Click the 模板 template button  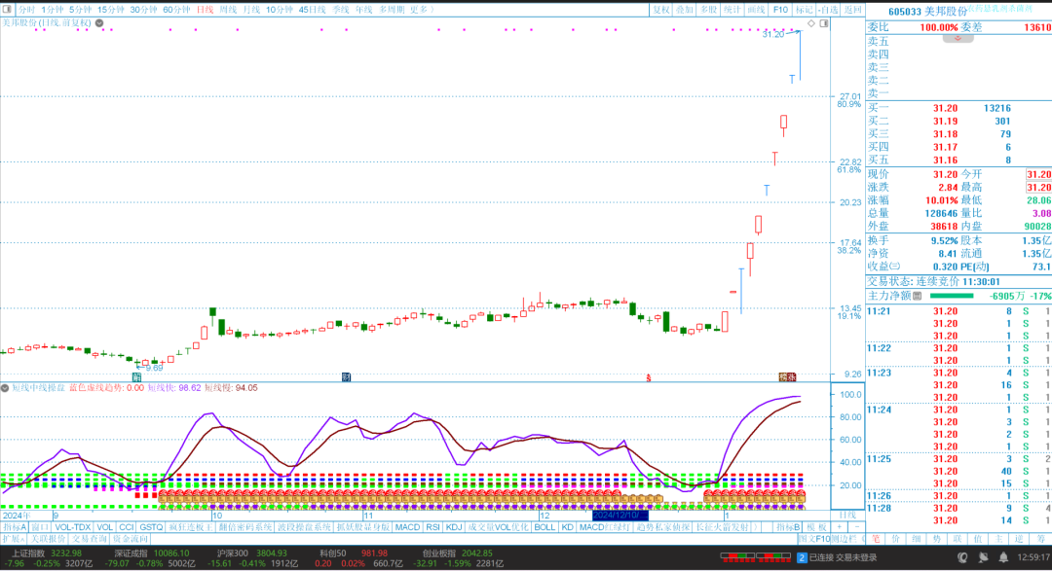pyautogui.click(x=816, y=527)
